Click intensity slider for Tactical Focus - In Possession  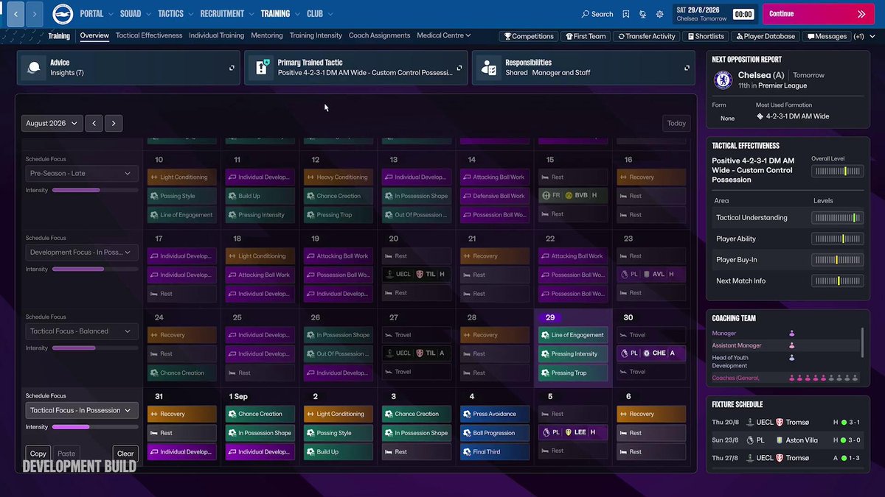pyautogui.click(x=94, y=427)
